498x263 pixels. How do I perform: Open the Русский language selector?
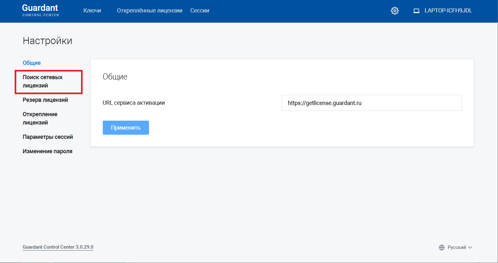click(457, 248)
